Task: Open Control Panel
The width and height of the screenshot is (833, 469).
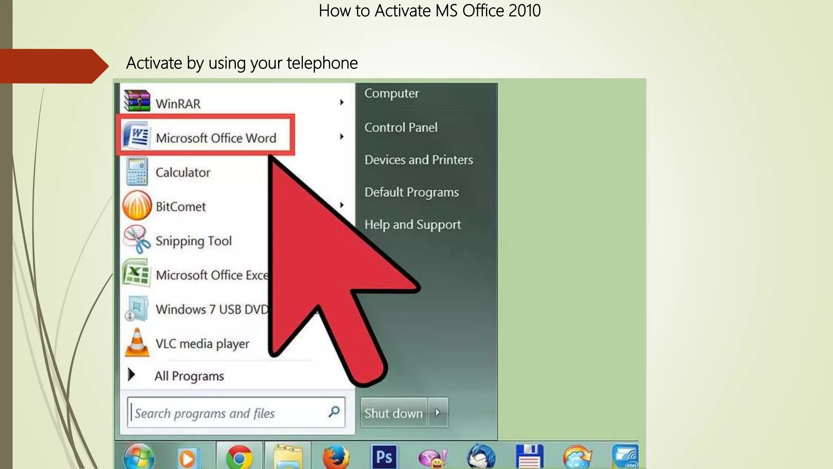Action: coord(401,127)
